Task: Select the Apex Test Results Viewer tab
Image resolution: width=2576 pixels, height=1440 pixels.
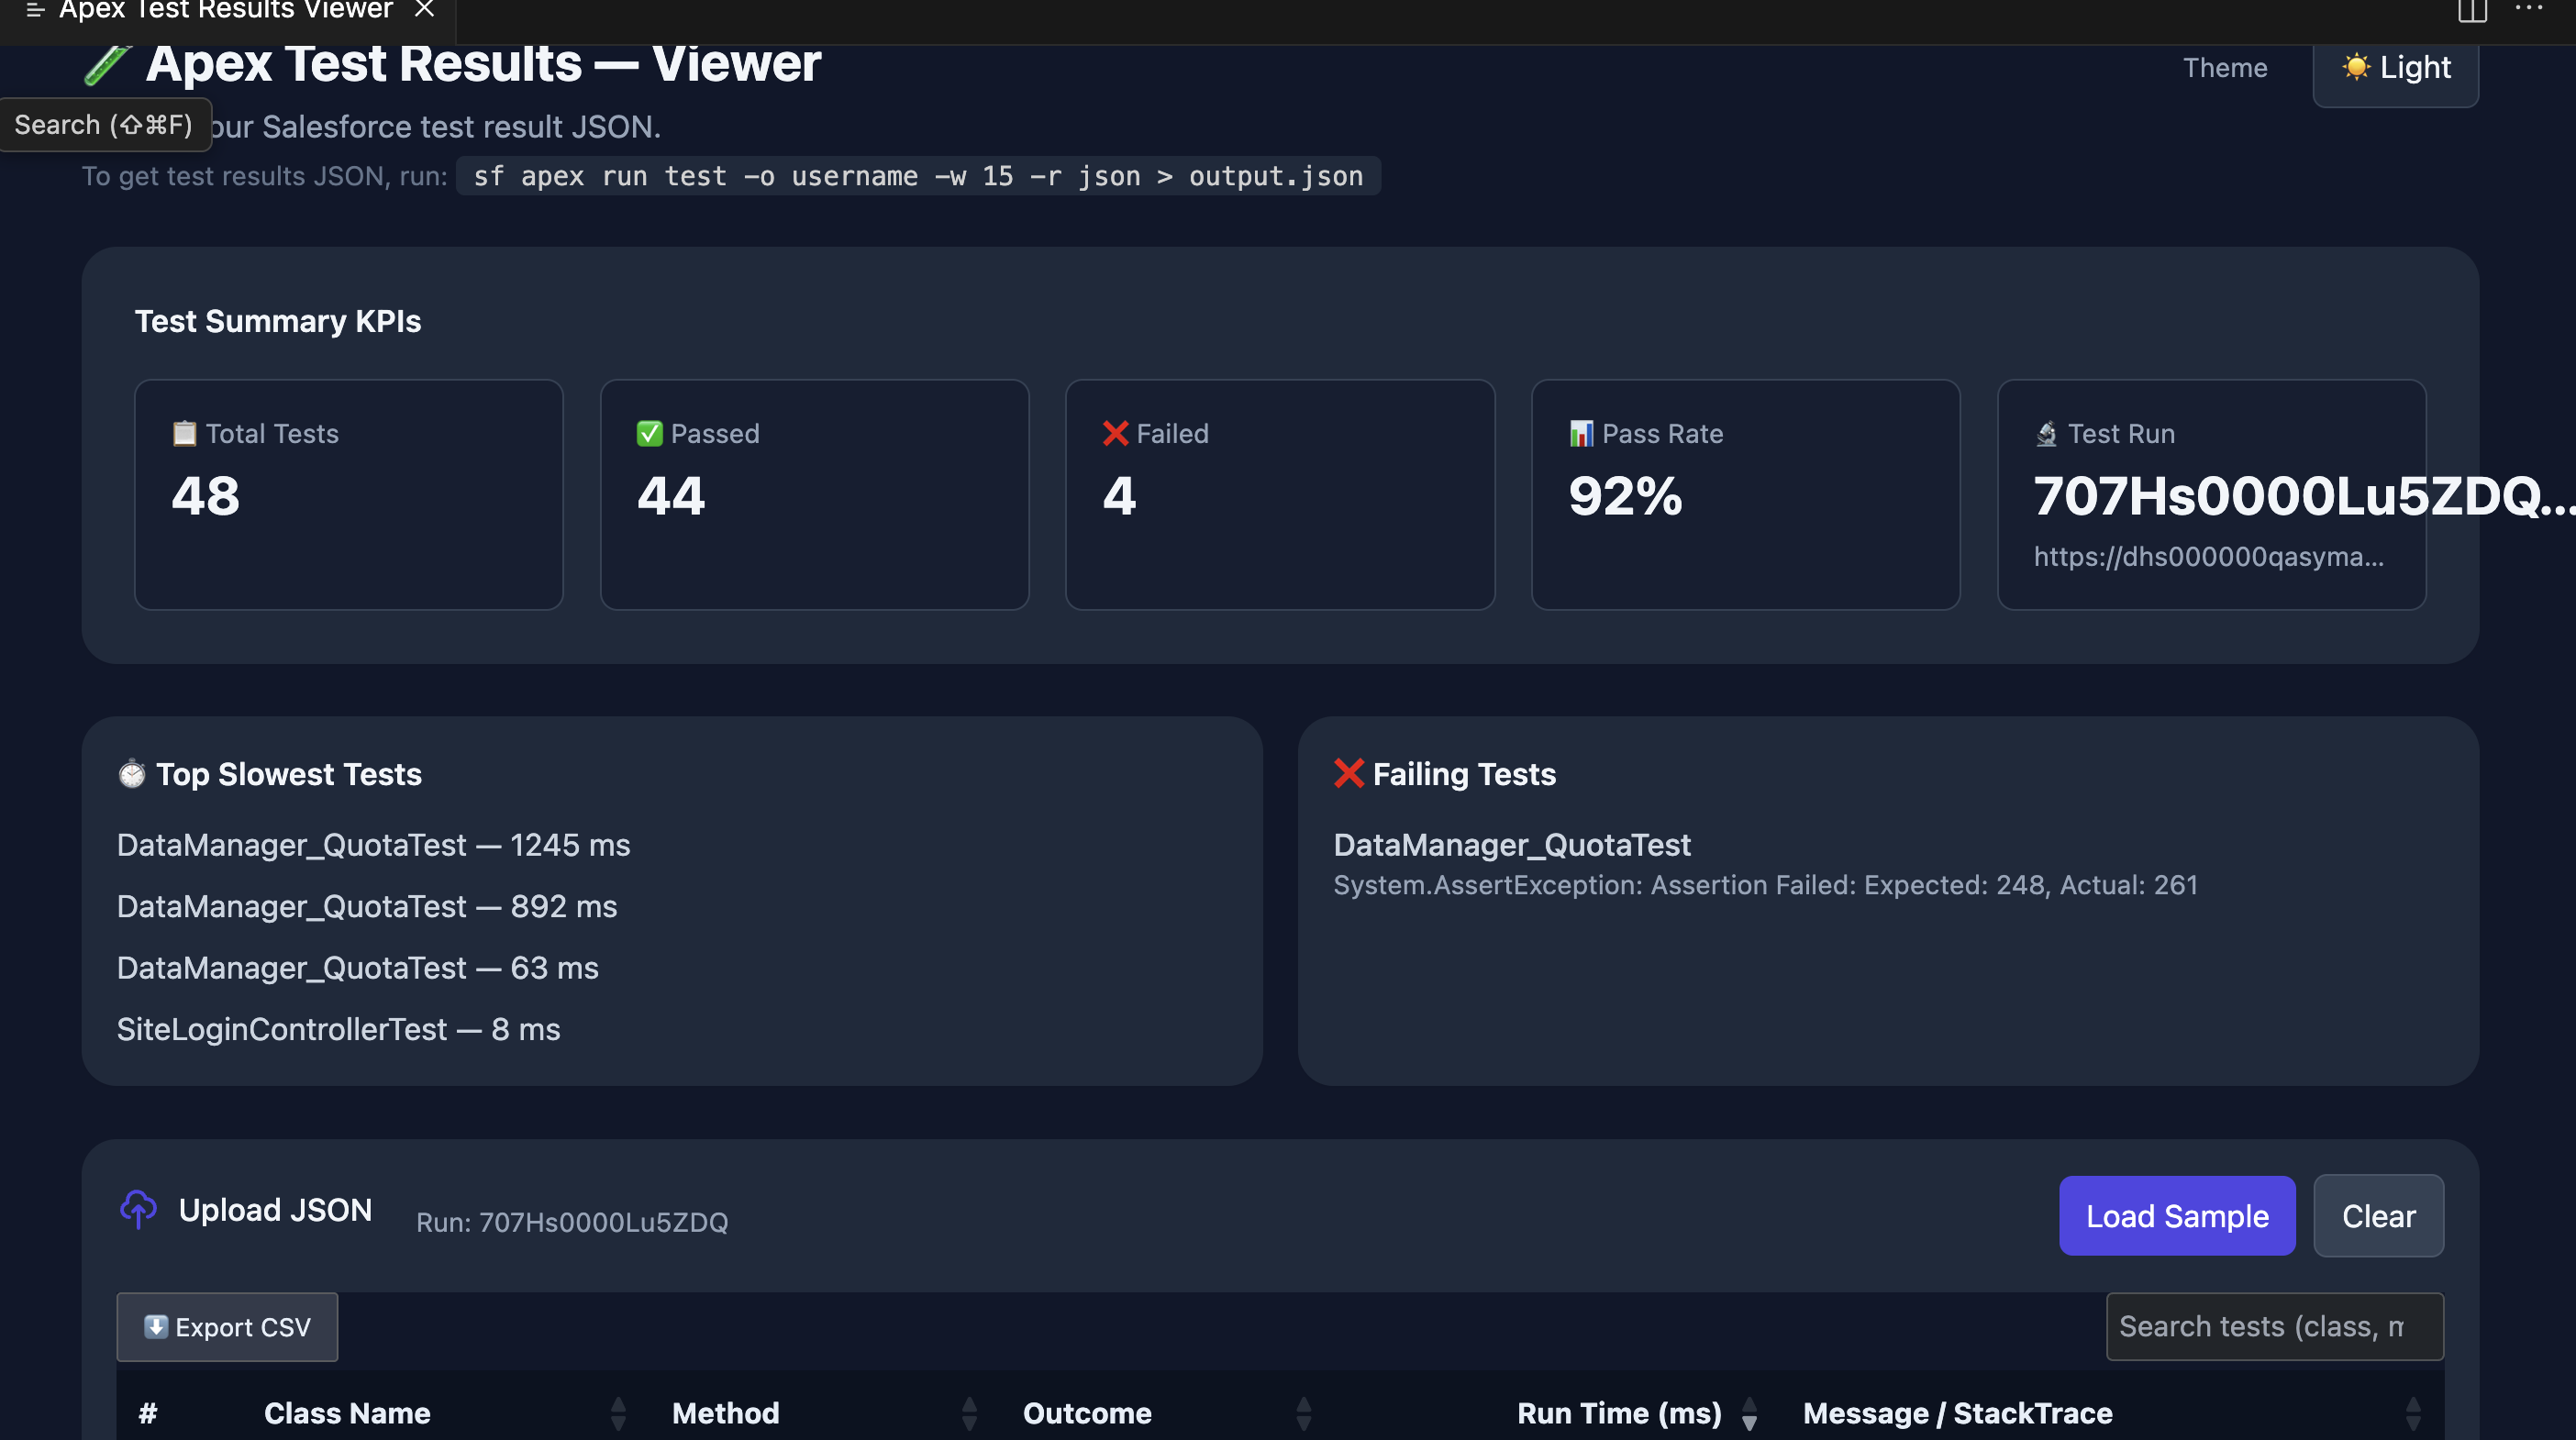Action: click(x=225, y=10)
